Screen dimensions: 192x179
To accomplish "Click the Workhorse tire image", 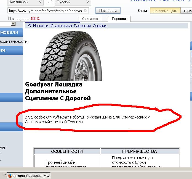I will pos(71,55).
